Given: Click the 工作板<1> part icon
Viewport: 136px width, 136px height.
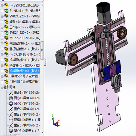Looking at the screenshot, I should coord(6,27).
